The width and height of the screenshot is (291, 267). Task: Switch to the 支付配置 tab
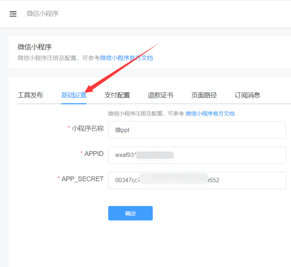click(x=117, y=95)
